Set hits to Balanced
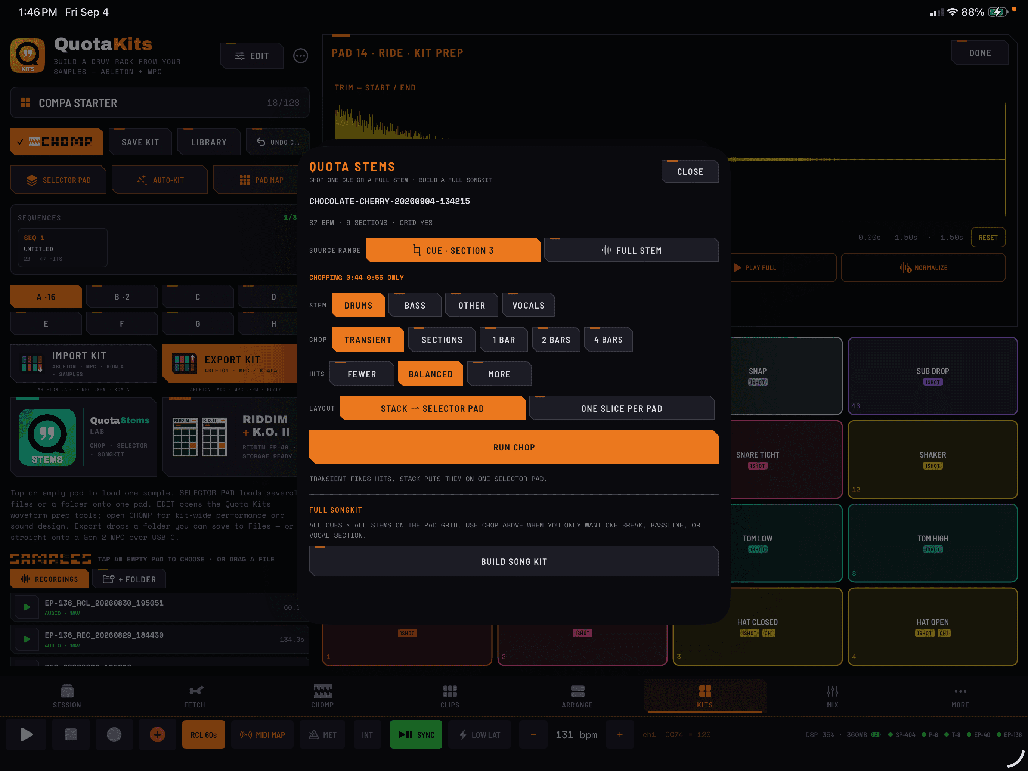Viewport: 1028px width, 771px height. point(431,374)
